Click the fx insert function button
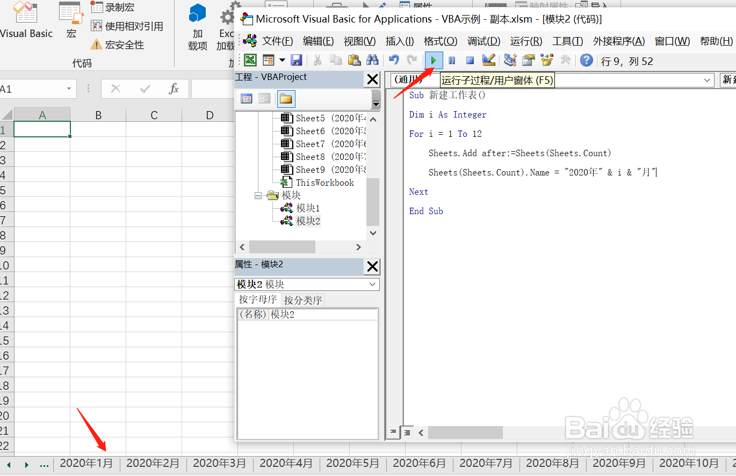The image size is (736, 476). point(174,89)
